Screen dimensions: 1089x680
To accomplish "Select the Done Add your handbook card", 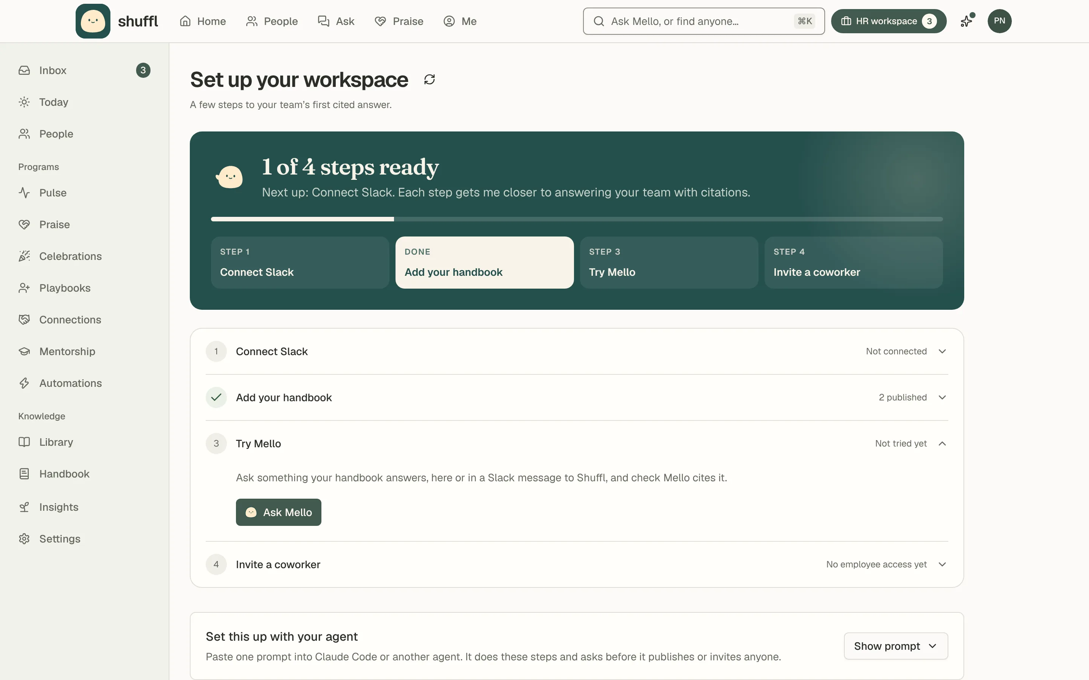I will coord(485,263).
